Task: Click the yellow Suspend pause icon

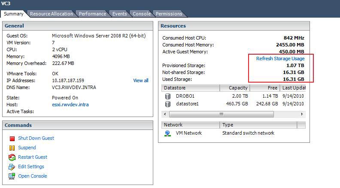Action: pos(12,148)
